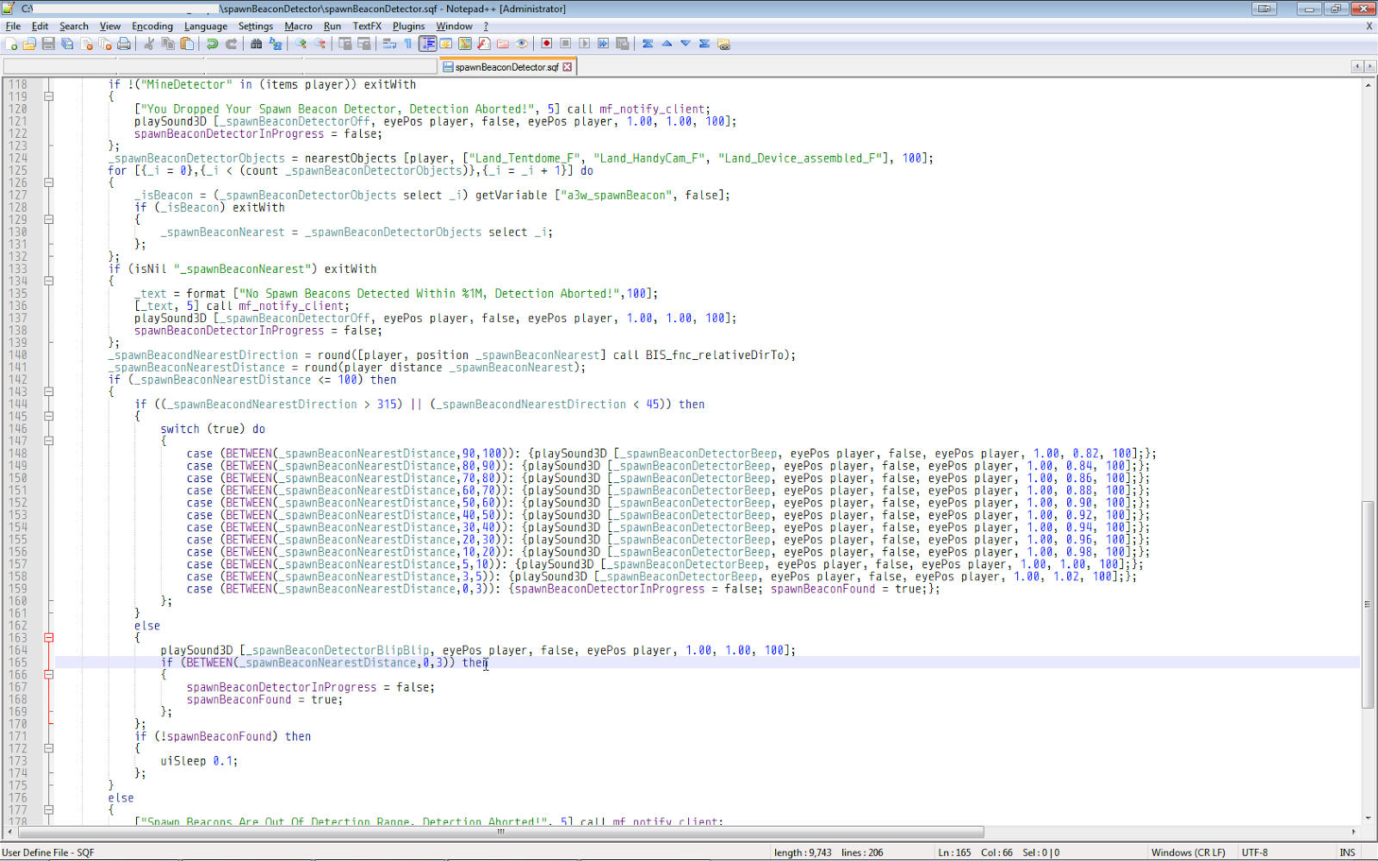This screenshot has width=1378, height=861.
Task: Open User Defined Language dialog icon
Action: point(446,44)
